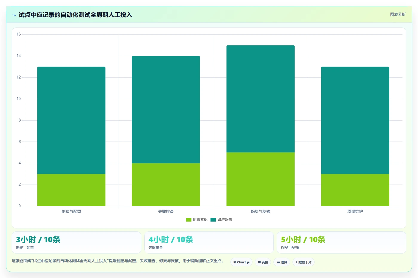Click the summary sentence starting 这张图围绕
This screenshot has width=418, height=278.
pyautogui.click(x=117, y=261)
